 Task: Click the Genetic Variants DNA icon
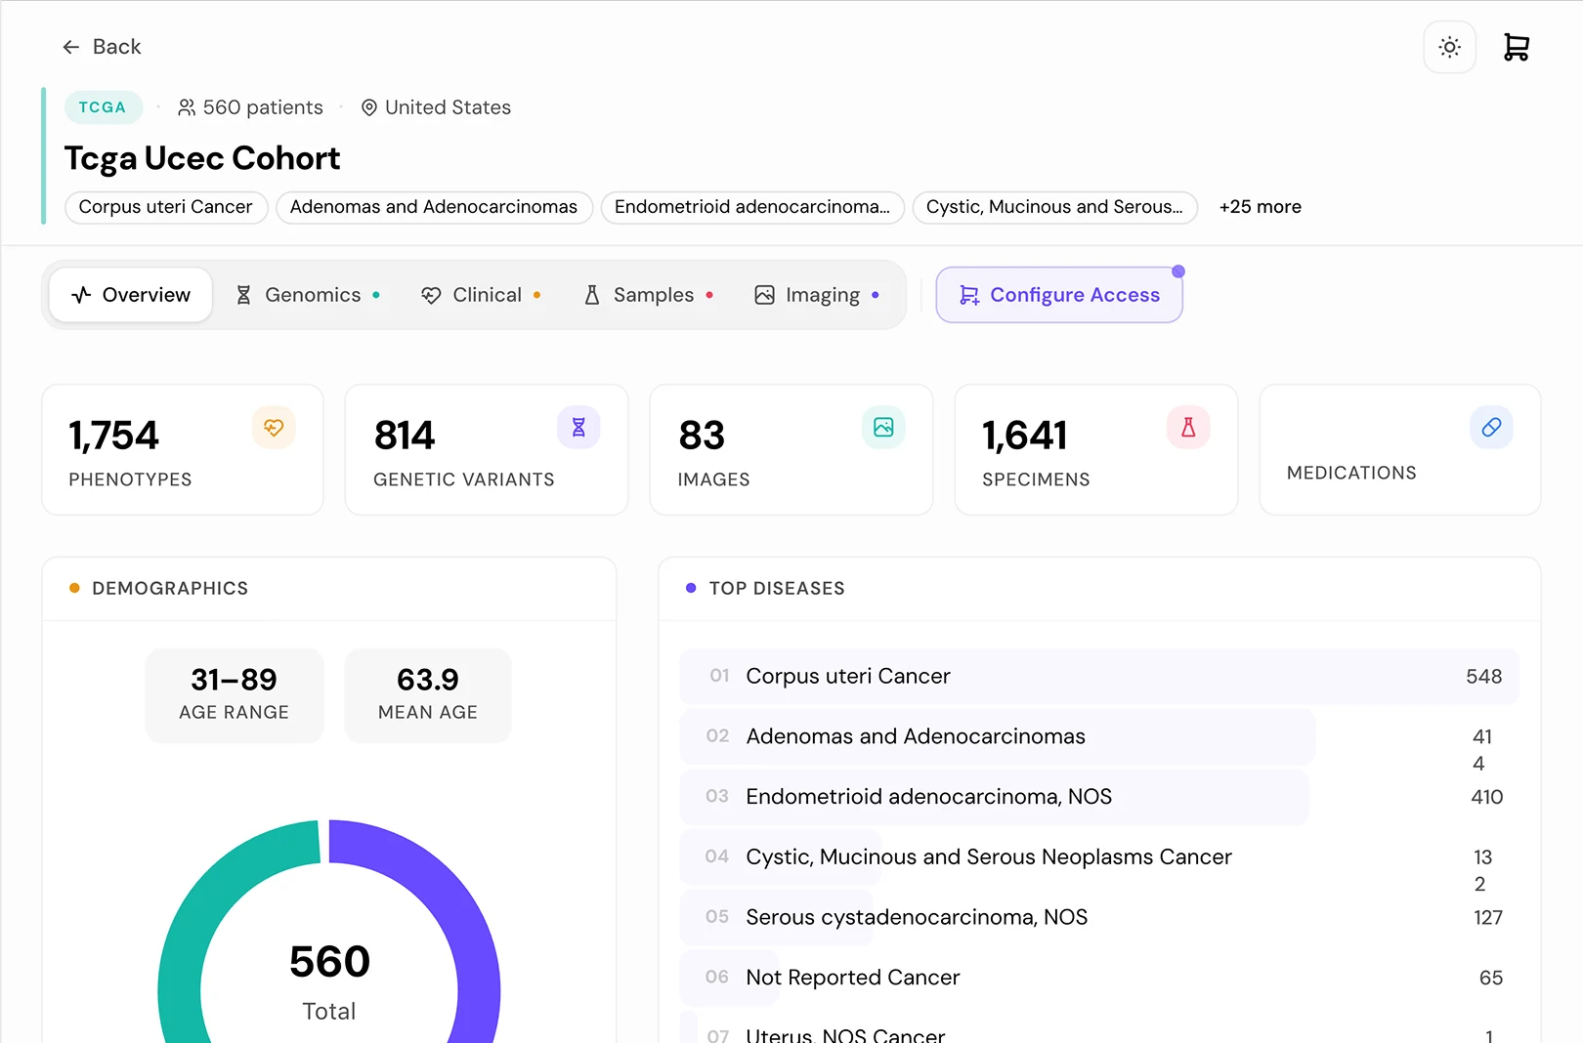[578, 428]
